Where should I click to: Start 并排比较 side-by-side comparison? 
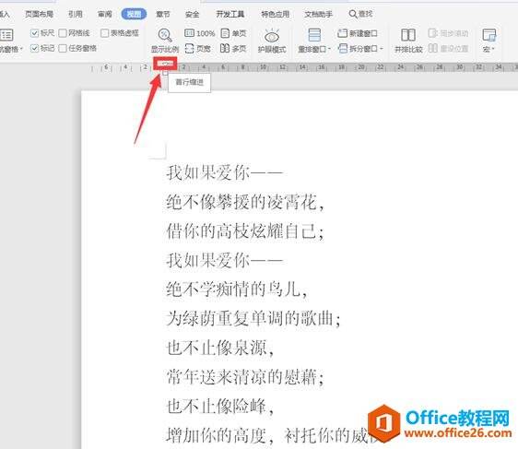(x=408, y=41)
